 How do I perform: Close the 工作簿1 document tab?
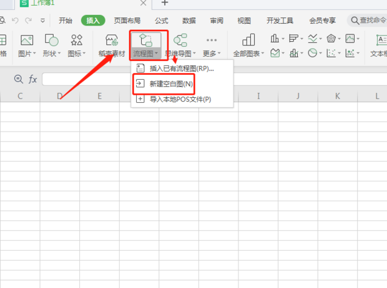click(143, 3)
